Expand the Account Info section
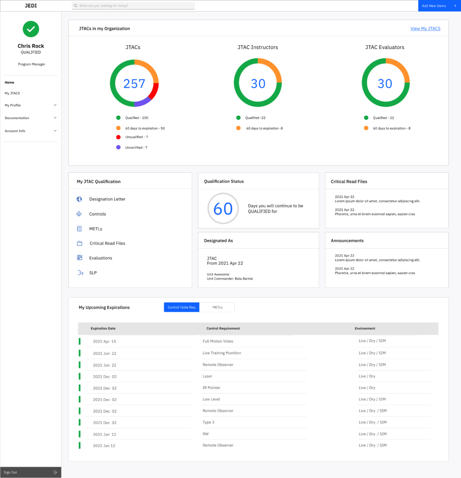461x478 pixels. pyautogui.click(x=55, y=131)
